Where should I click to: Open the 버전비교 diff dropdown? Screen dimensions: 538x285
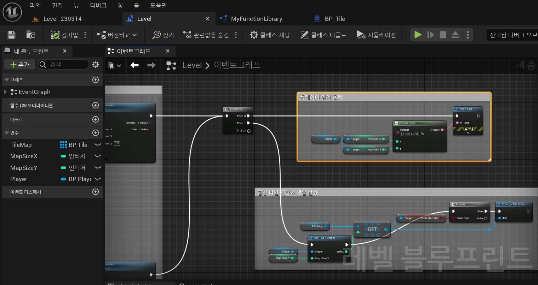pyautogui.click(x=117, y=35)
